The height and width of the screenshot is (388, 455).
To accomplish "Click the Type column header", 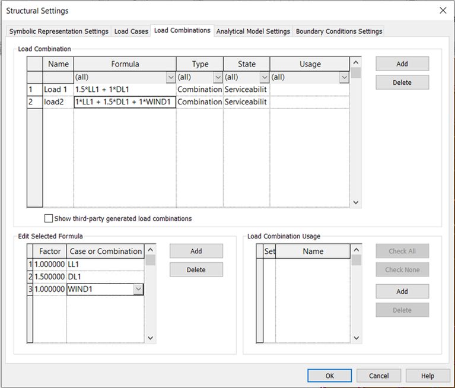I will coord(200,64).
